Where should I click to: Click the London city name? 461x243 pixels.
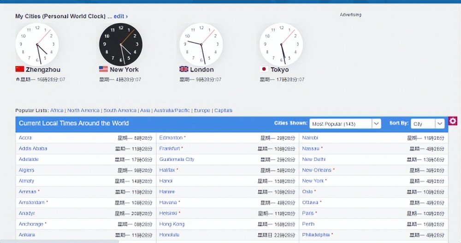click(202, 69)
